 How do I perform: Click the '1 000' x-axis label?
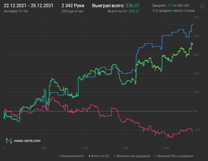point(84,148)
